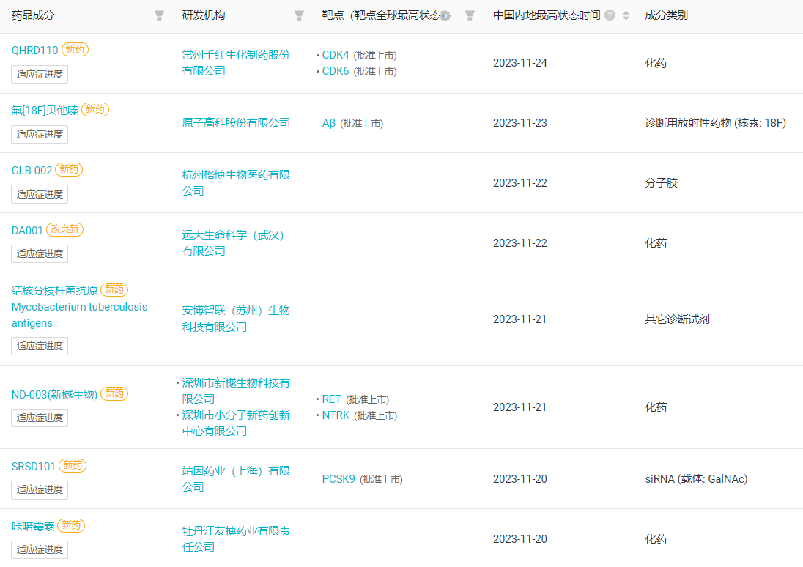Open 原子高科股份有限公司 institution page

click(x=236, y=123)
